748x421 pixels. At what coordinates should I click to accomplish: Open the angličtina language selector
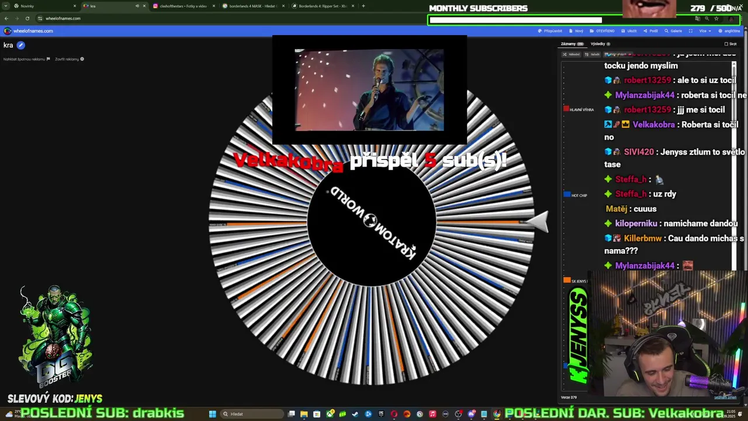coord(729,31)
